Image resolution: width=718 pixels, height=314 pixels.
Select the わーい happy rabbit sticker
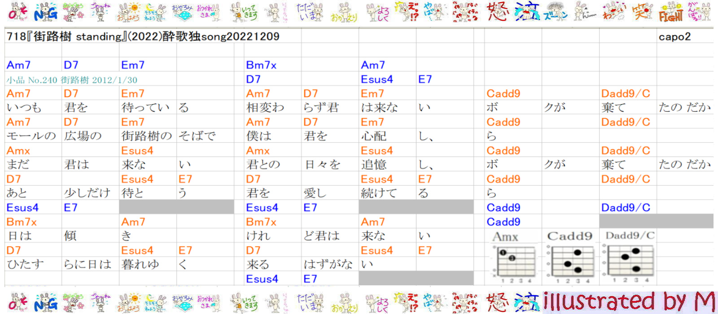click(x=613, y=13)
